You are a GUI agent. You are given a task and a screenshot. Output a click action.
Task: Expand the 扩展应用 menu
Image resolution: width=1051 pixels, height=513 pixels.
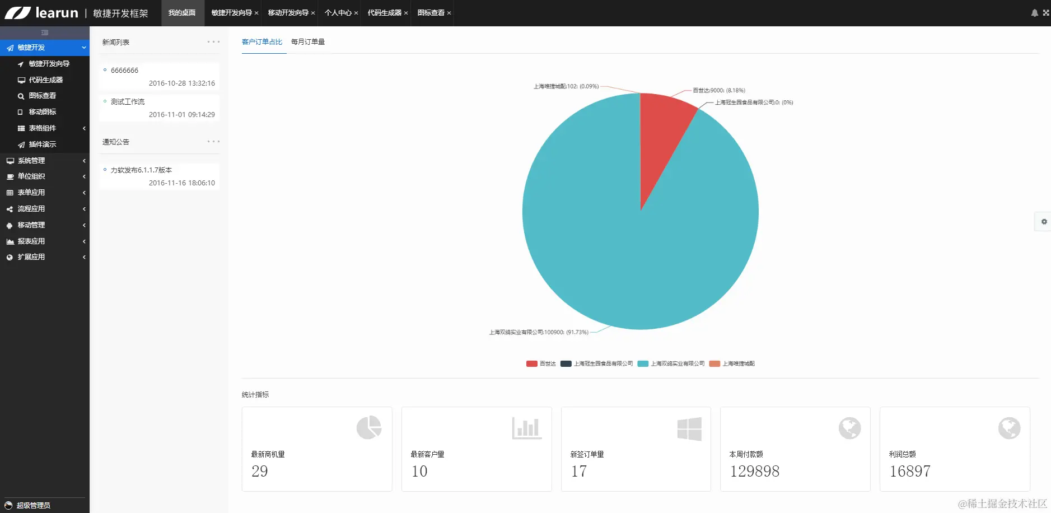(45, 257)
